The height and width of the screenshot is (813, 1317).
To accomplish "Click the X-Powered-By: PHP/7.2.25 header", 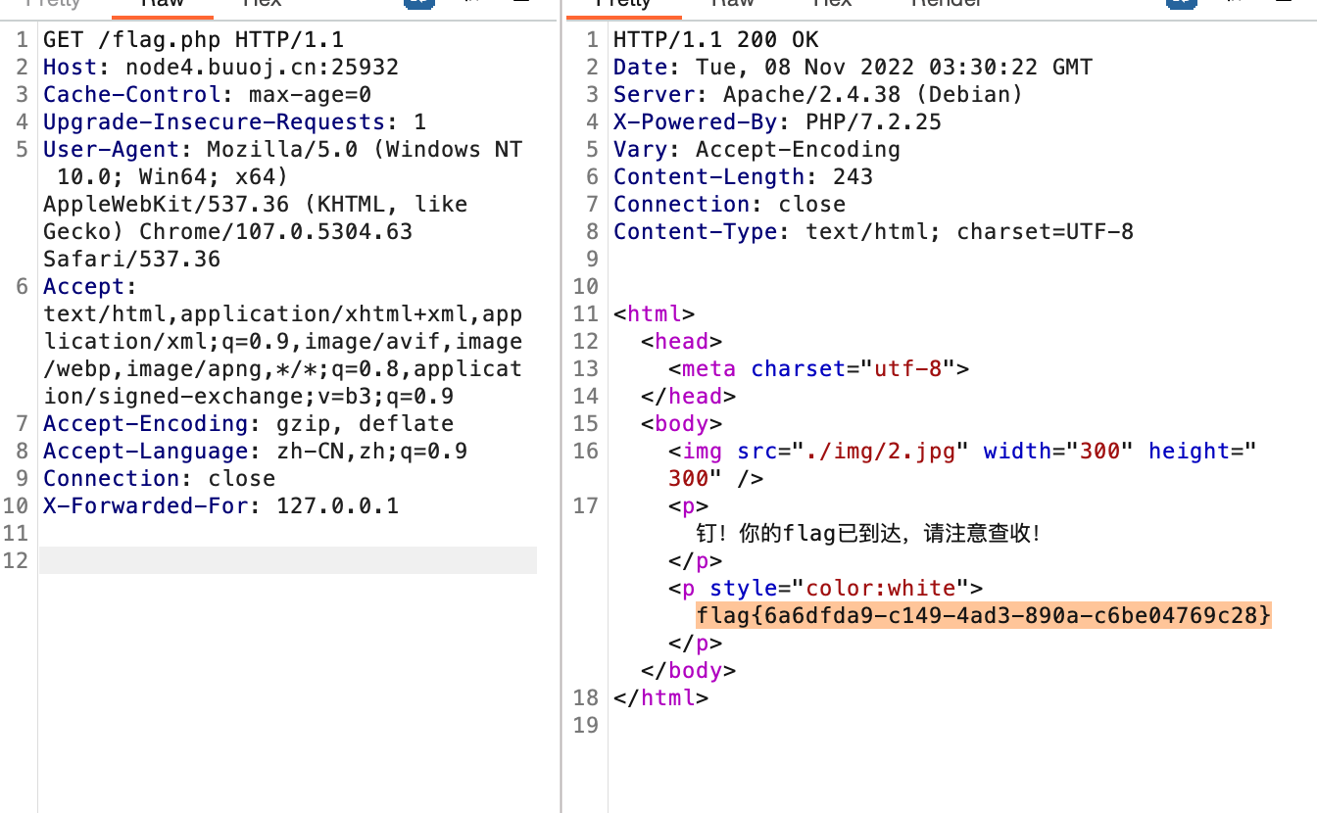I will coord(777,122).
